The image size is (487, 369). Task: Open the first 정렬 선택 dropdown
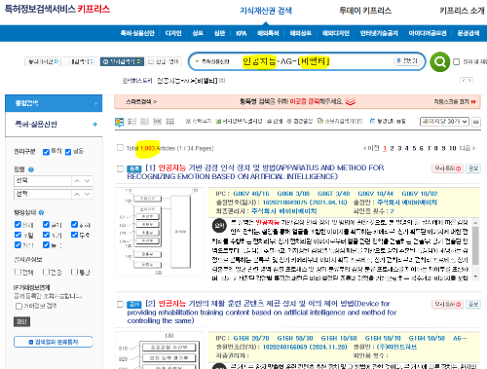point(43,181)
